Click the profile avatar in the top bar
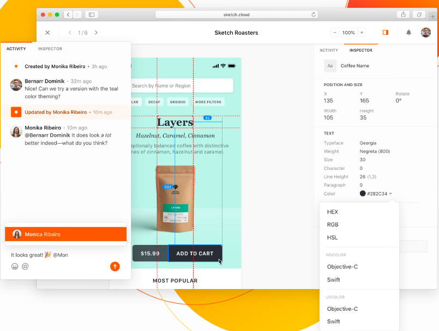This screenshot has height=331, width=439. click(x=425, y=33)
